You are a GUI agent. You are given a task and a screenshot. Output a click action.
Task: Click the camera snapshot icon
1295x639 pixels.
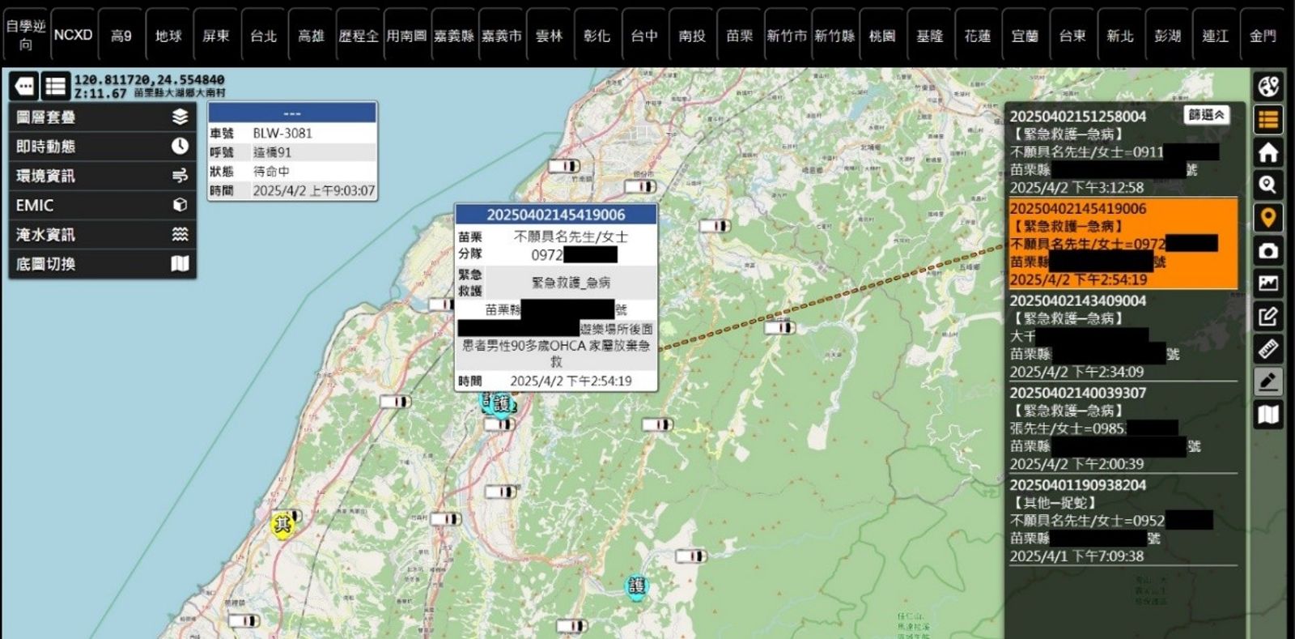coord(1268,250)
